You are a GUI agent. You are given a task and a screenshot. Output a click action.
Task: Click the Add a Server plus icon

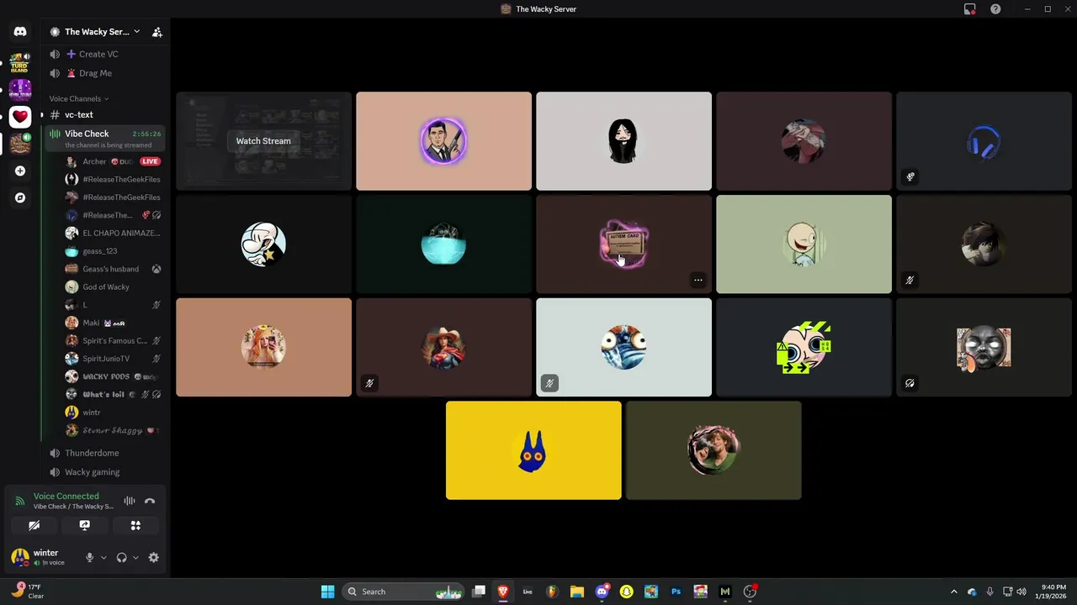pos(20,171)
